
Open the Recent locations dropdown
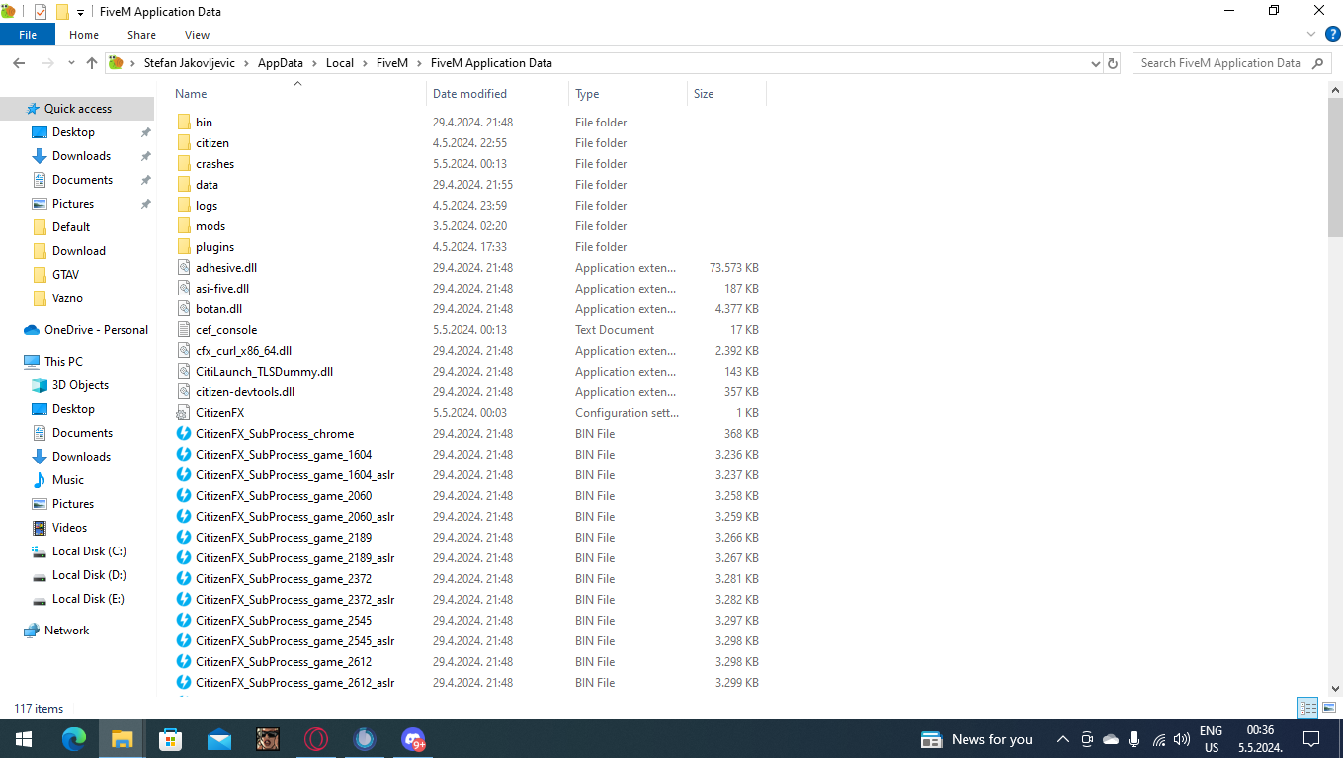71,63
